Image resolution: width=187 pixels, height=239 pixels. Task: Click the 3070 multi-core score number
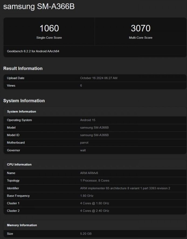(x=140, y=28)
